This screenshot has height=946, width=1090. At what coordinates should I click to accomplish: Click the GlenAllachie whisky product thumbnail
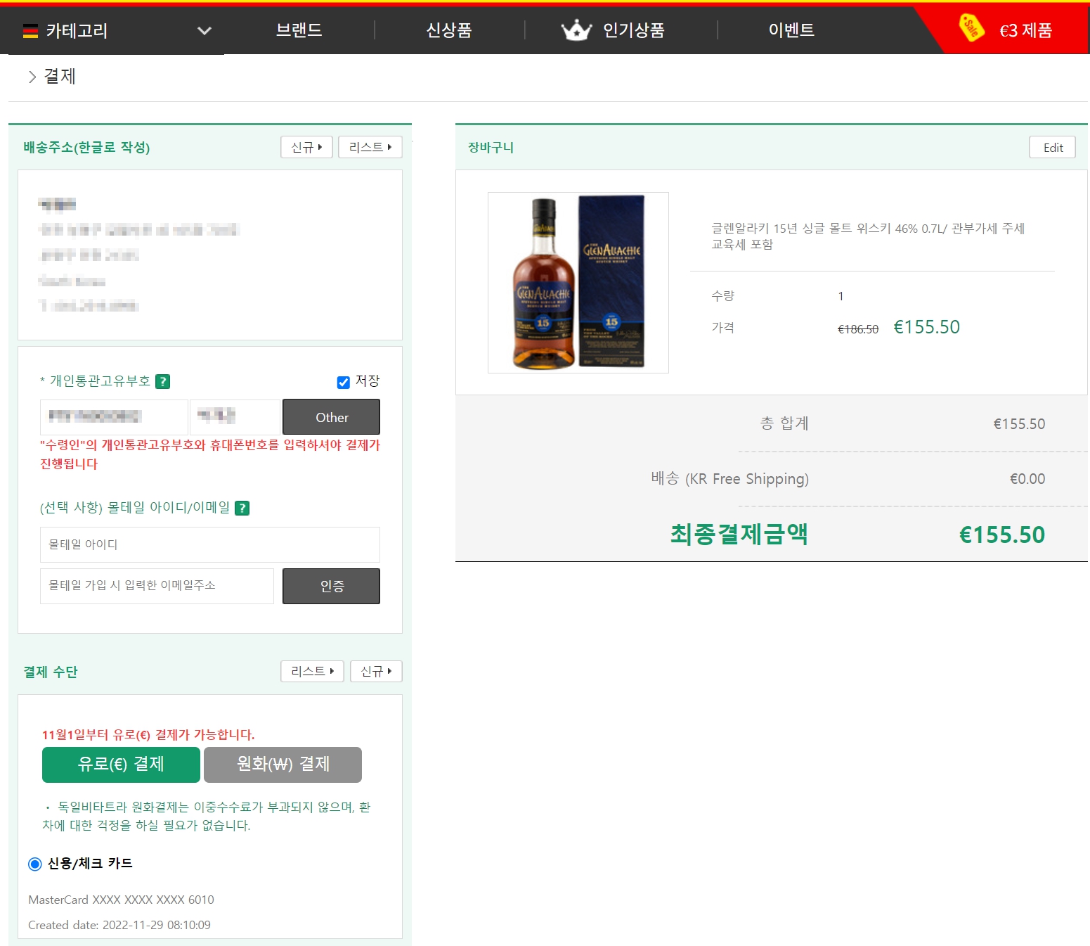(x=578, y=283)
